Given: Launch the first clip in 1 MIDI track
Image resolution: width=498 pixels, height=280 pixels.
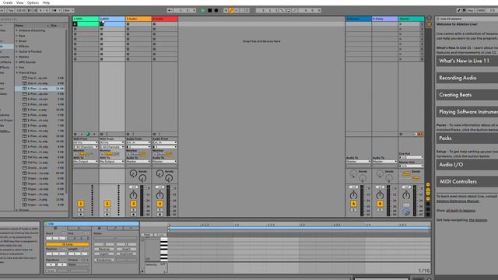Looking at the screenshot, I should [x=75, y=24].
